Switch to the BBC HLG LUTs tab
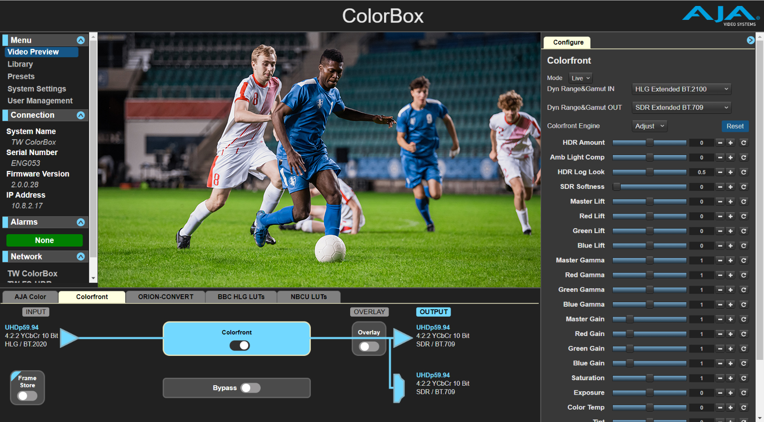The width and height of the screenshot is (764, 422). point(241,296)
